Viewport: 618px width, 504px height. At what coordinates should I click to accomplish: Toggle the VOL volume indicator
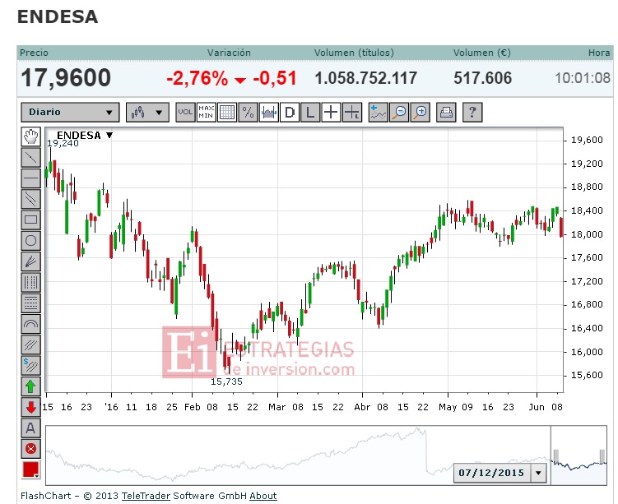pos(185,112)
